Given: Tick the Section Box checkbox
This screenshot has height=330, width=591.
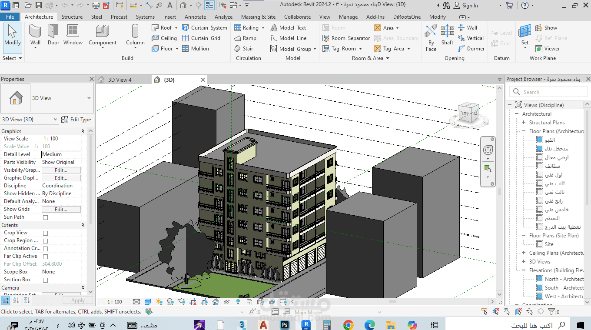Looking at the screenshot, I should (45, 280).
